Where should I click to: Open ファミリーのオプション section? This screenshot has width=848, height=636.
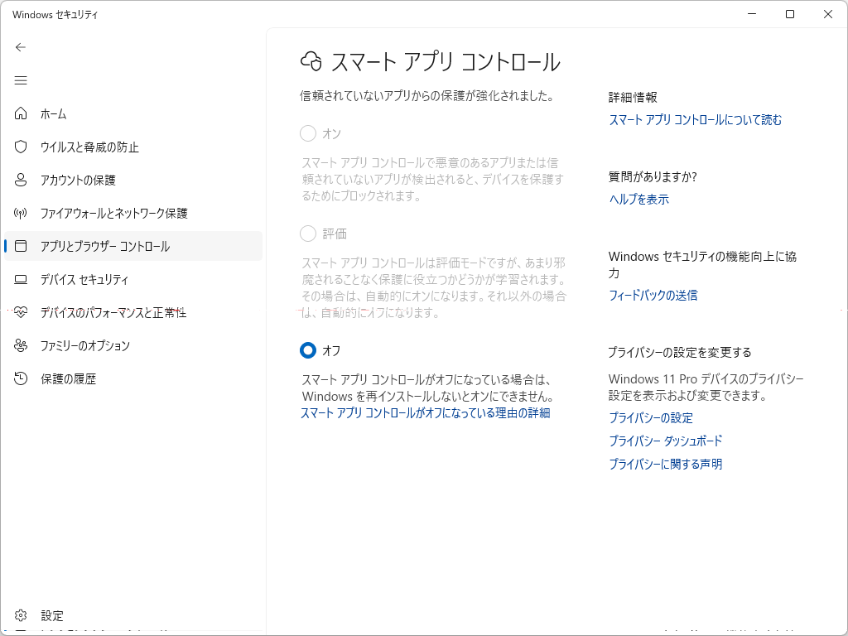click(x=133, y=345)
